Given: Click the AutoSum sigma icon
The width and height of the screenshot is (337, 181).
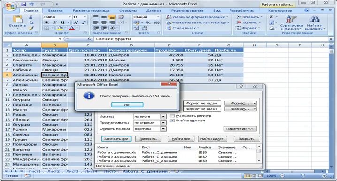Looking at the screenshot, I should 271,17.
